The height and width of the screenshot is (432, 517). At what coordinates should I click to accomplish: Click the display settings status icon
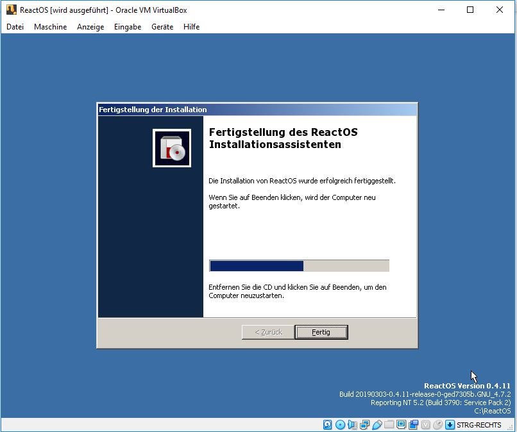coord(402,424)
